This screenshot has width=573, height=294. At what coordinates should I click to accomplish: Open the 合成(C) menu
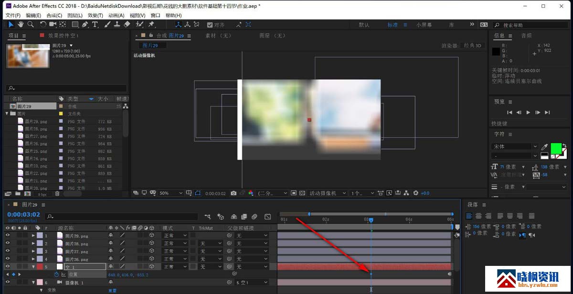[54, 15]
